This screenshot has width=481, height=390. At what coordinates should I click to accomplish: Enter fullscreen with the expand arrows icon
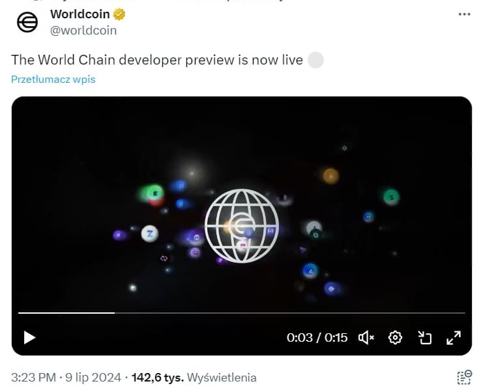[454, 338]
